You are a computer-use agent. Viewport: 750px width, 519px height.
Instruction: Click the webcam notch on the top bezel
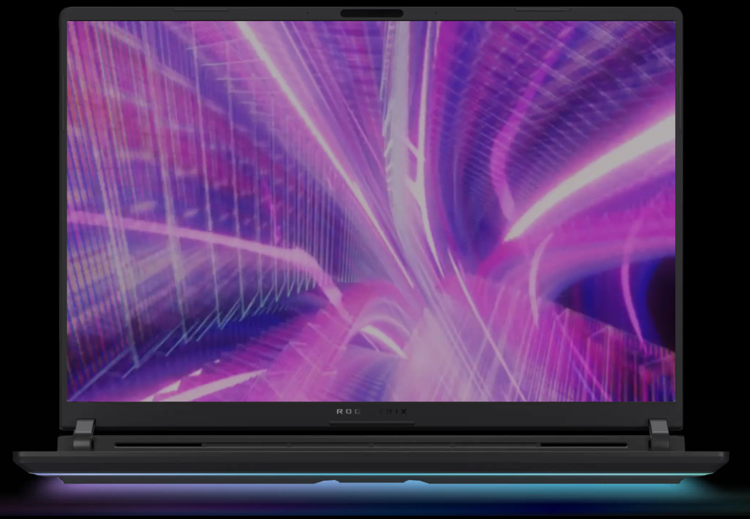[371, 13]
